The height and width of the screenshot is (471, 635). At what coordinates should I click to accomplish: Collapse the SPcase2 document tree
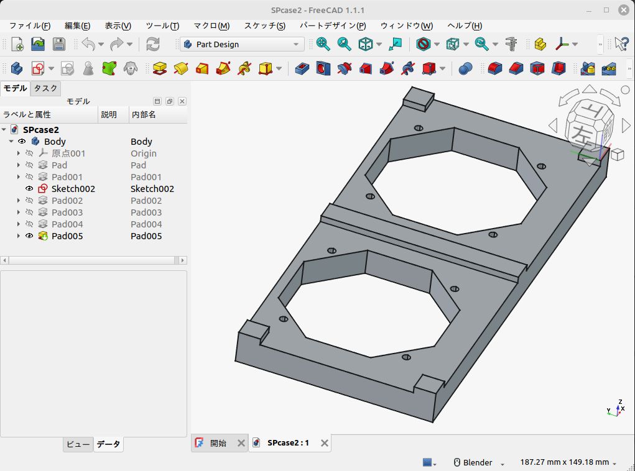click(4, 129)
